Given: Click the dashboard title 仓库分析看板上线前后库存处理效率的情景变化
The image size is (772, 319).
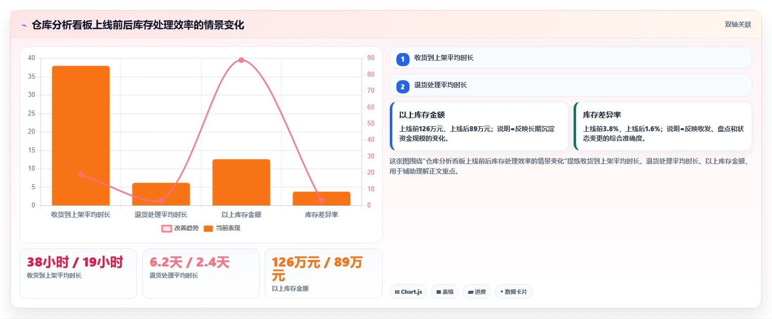Looking at the screenshot, I should tap(138, 25).
